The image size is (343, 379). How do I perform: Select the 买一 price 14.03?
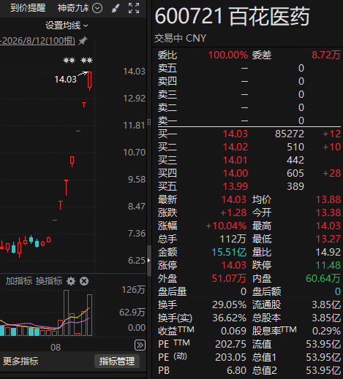[x=235, y=134]
